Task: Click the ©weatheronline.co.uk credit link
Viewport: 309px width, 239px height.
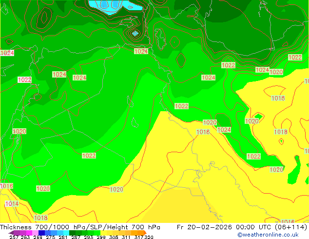Action: coord(268,235)
